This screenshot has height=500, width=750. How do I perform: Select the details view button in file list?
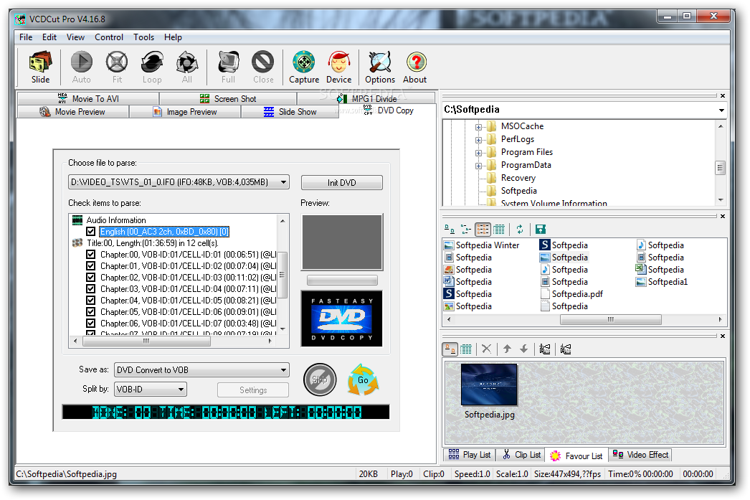pyautogui.click(x=499, y=229)
